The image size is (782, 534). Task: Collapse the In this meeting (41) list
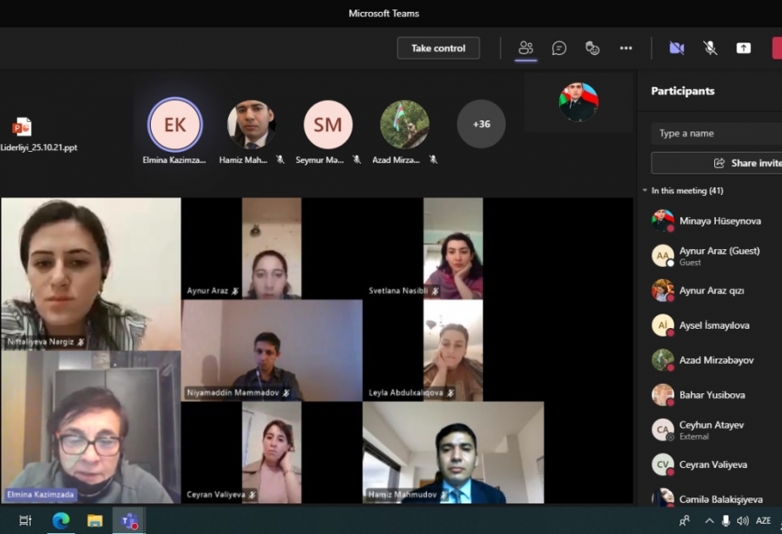(x=645, y=191)
